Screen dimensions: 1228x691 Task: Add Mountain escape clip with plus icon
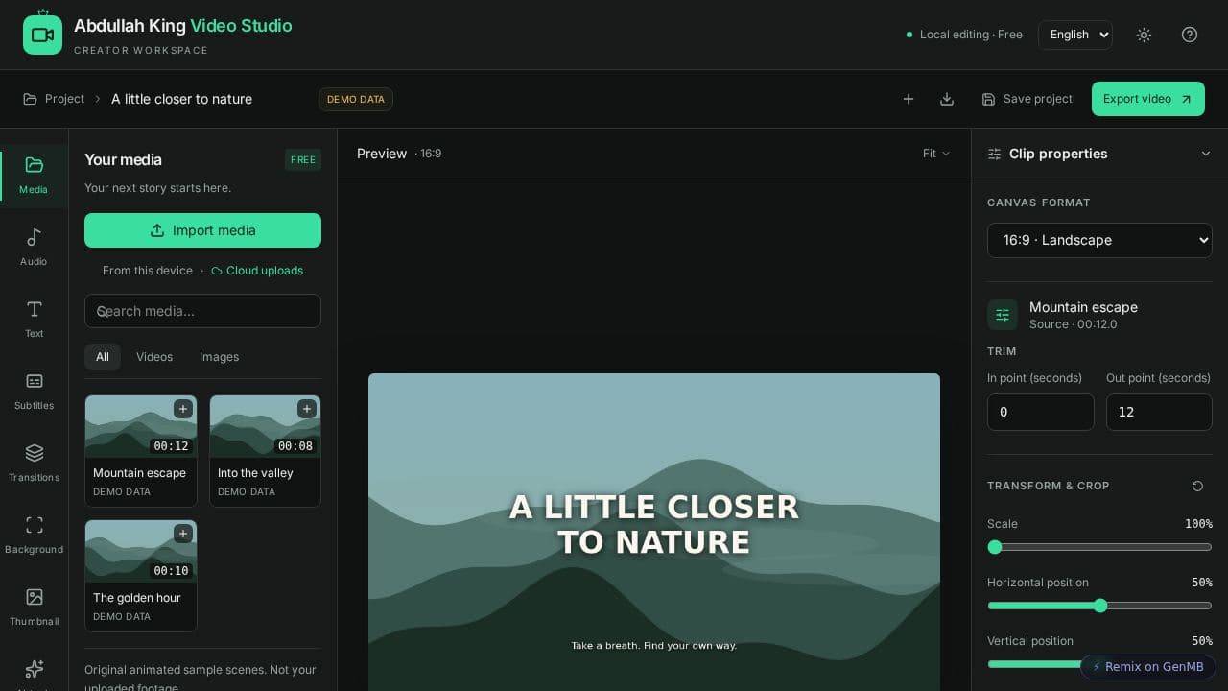pos(182,409)
